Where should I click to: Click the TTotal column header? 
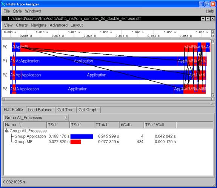(107, 125)
